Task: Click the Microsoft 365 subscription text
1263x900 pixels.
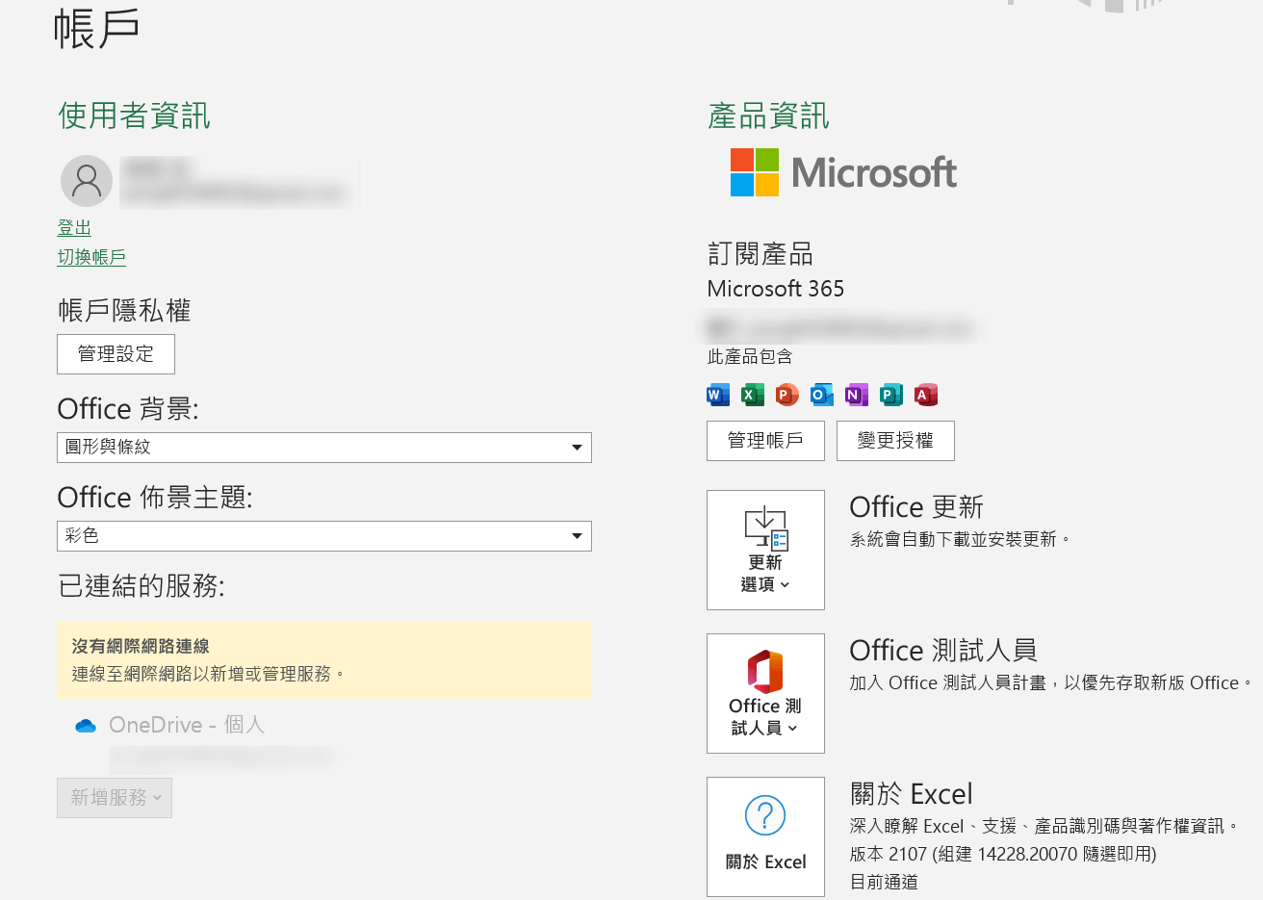Action: coord(776,289)
